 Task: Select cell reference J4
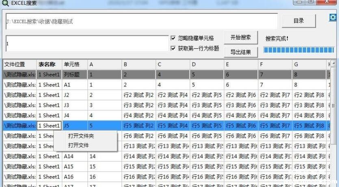point(75,115)
